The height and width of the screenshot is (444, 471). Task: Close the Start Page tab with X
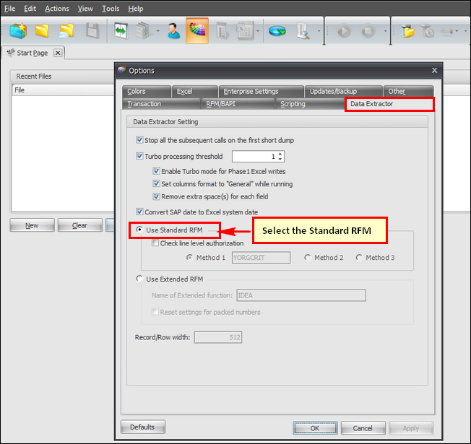point(58,53)
